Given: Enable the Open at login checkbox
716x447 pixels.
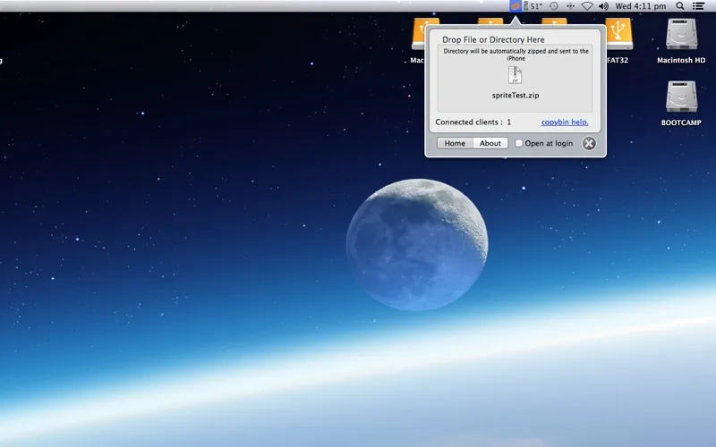Looking at the screenshot, I should (519, 143).
